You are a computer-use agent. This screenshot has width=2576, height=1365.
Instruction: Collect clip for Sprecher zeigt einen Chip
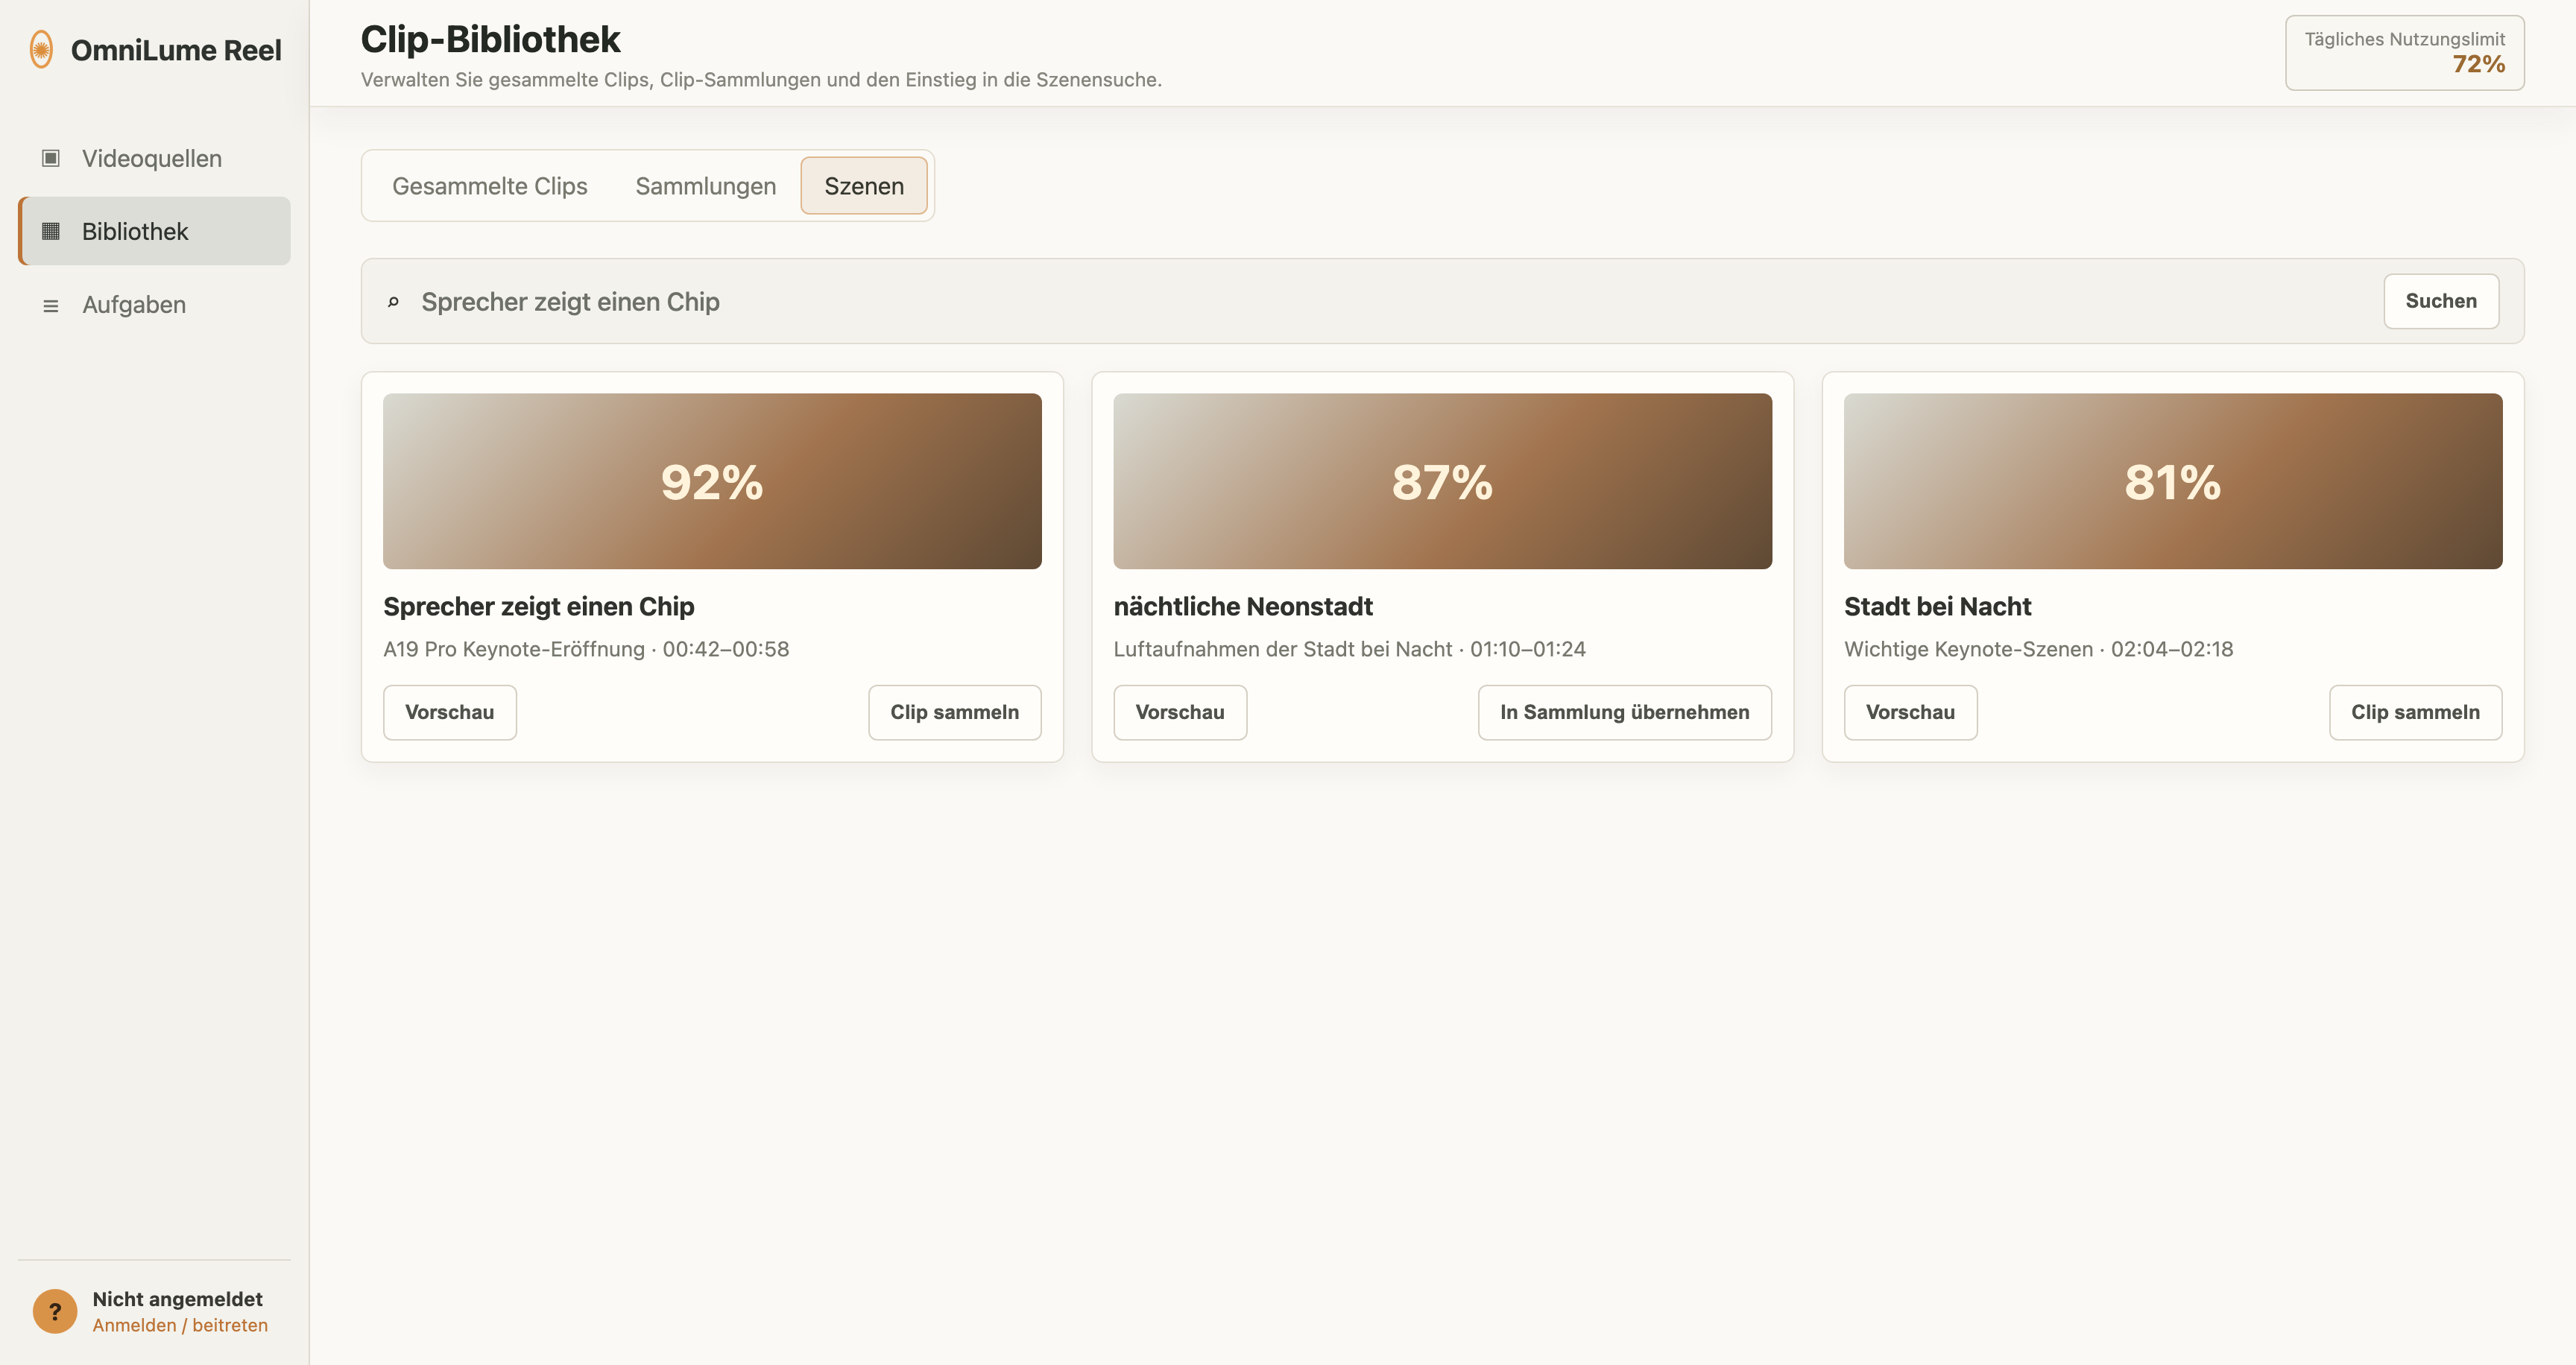tap(954, 712)
